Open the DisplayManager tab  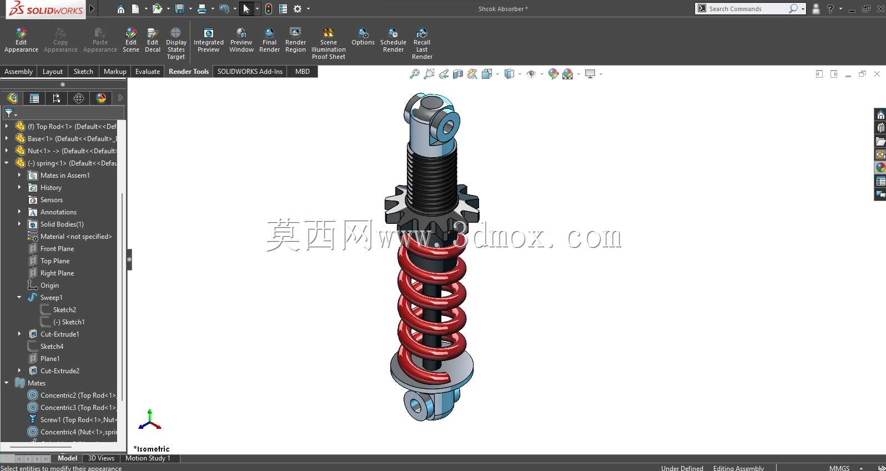pyautogui.click(x=101, y=98)
